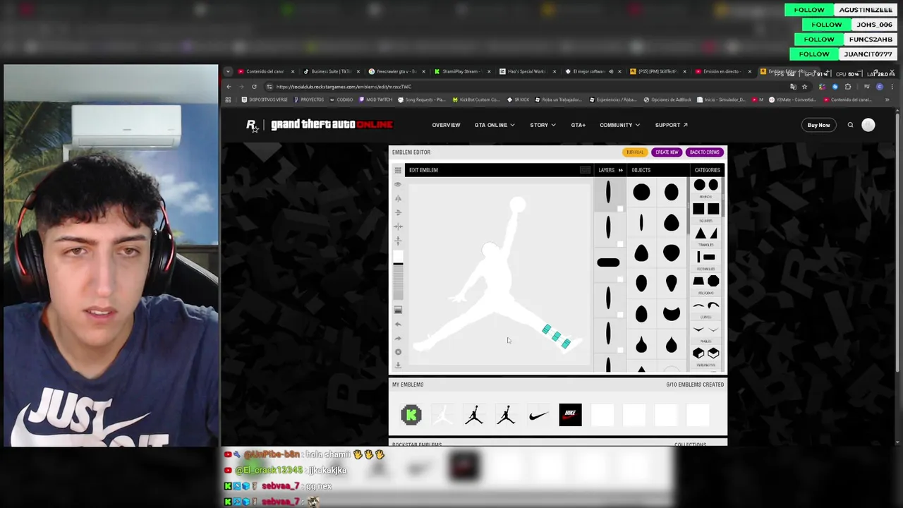
Task: Expand the GTA Online nav dropdown
Action: [495, 125]
